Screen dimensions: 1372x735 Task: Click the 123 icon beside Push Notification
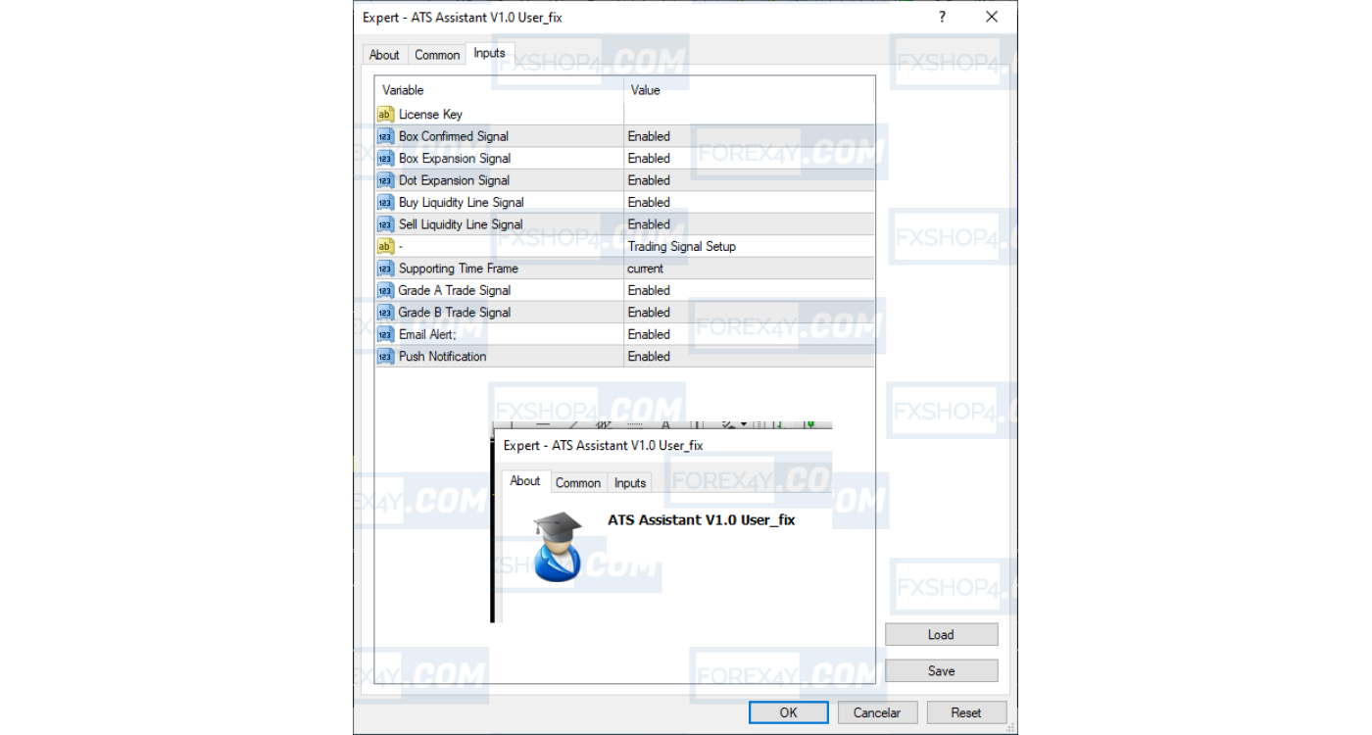click(384, 356)
